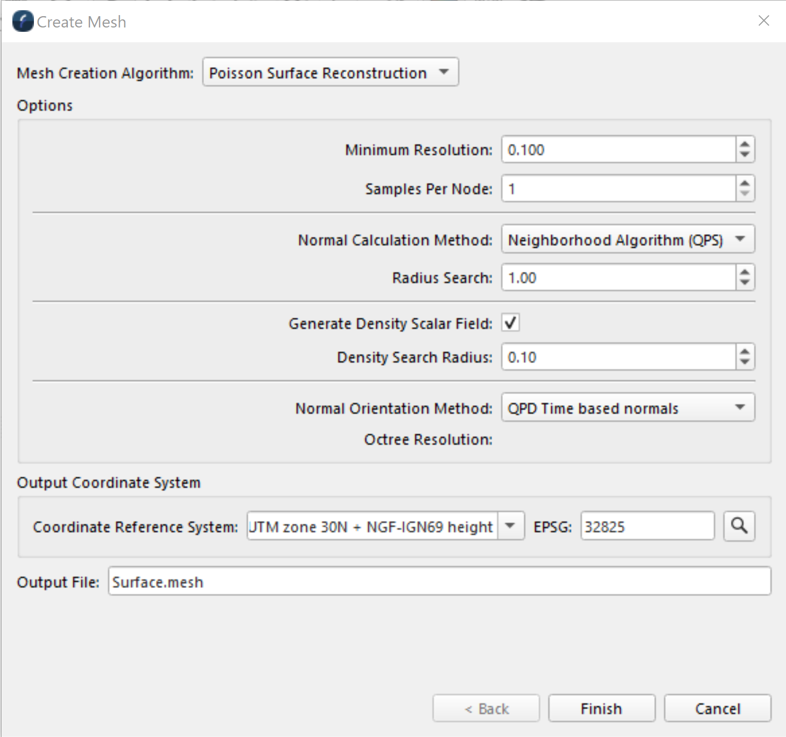The image size is (786, 737).
Task: Click the Cancel button
Action: (717, 708)
